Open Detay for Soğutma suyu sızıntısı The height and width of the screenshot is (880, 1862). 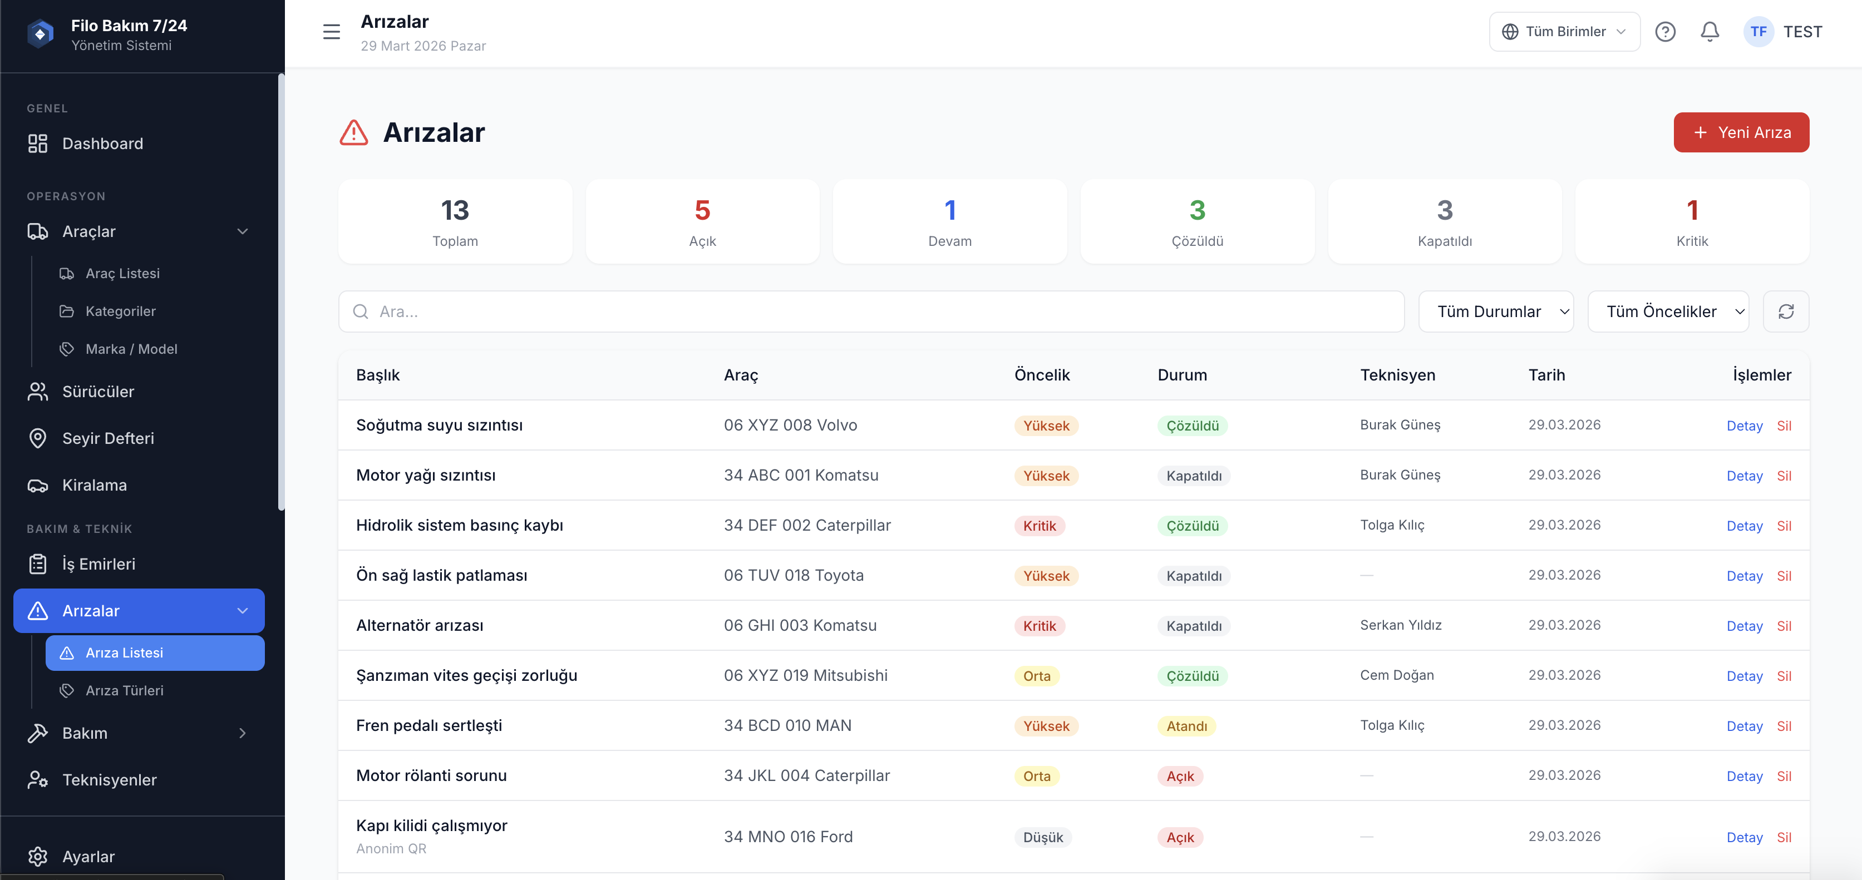[1743, 426]
